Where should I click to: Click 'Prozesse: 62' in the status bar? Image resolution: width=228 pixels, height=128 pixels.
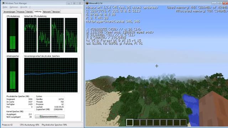click(x=7, y=125)
